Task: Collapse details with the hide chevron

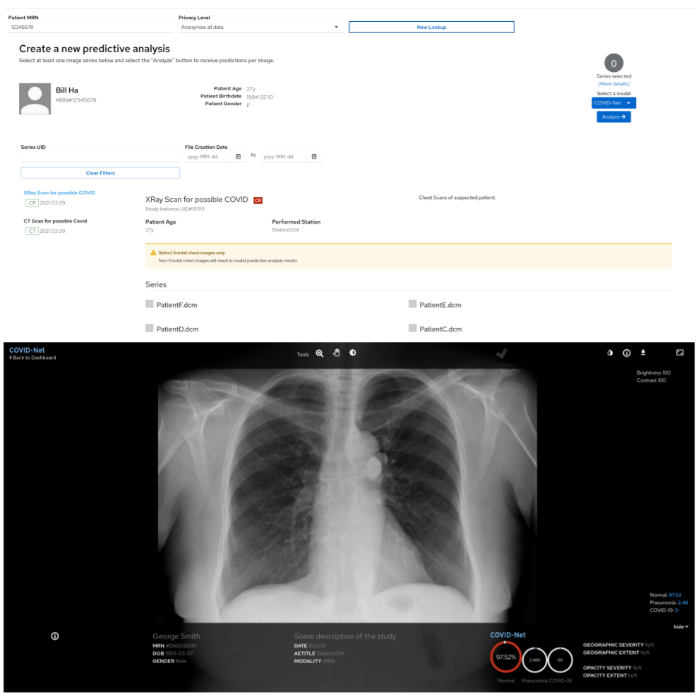Action: click(x=681, y=626)
